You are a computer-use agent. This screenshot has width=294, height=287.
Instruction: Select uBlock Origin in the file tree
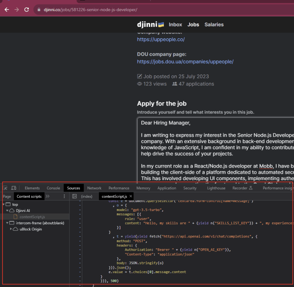tap(31, 229)
